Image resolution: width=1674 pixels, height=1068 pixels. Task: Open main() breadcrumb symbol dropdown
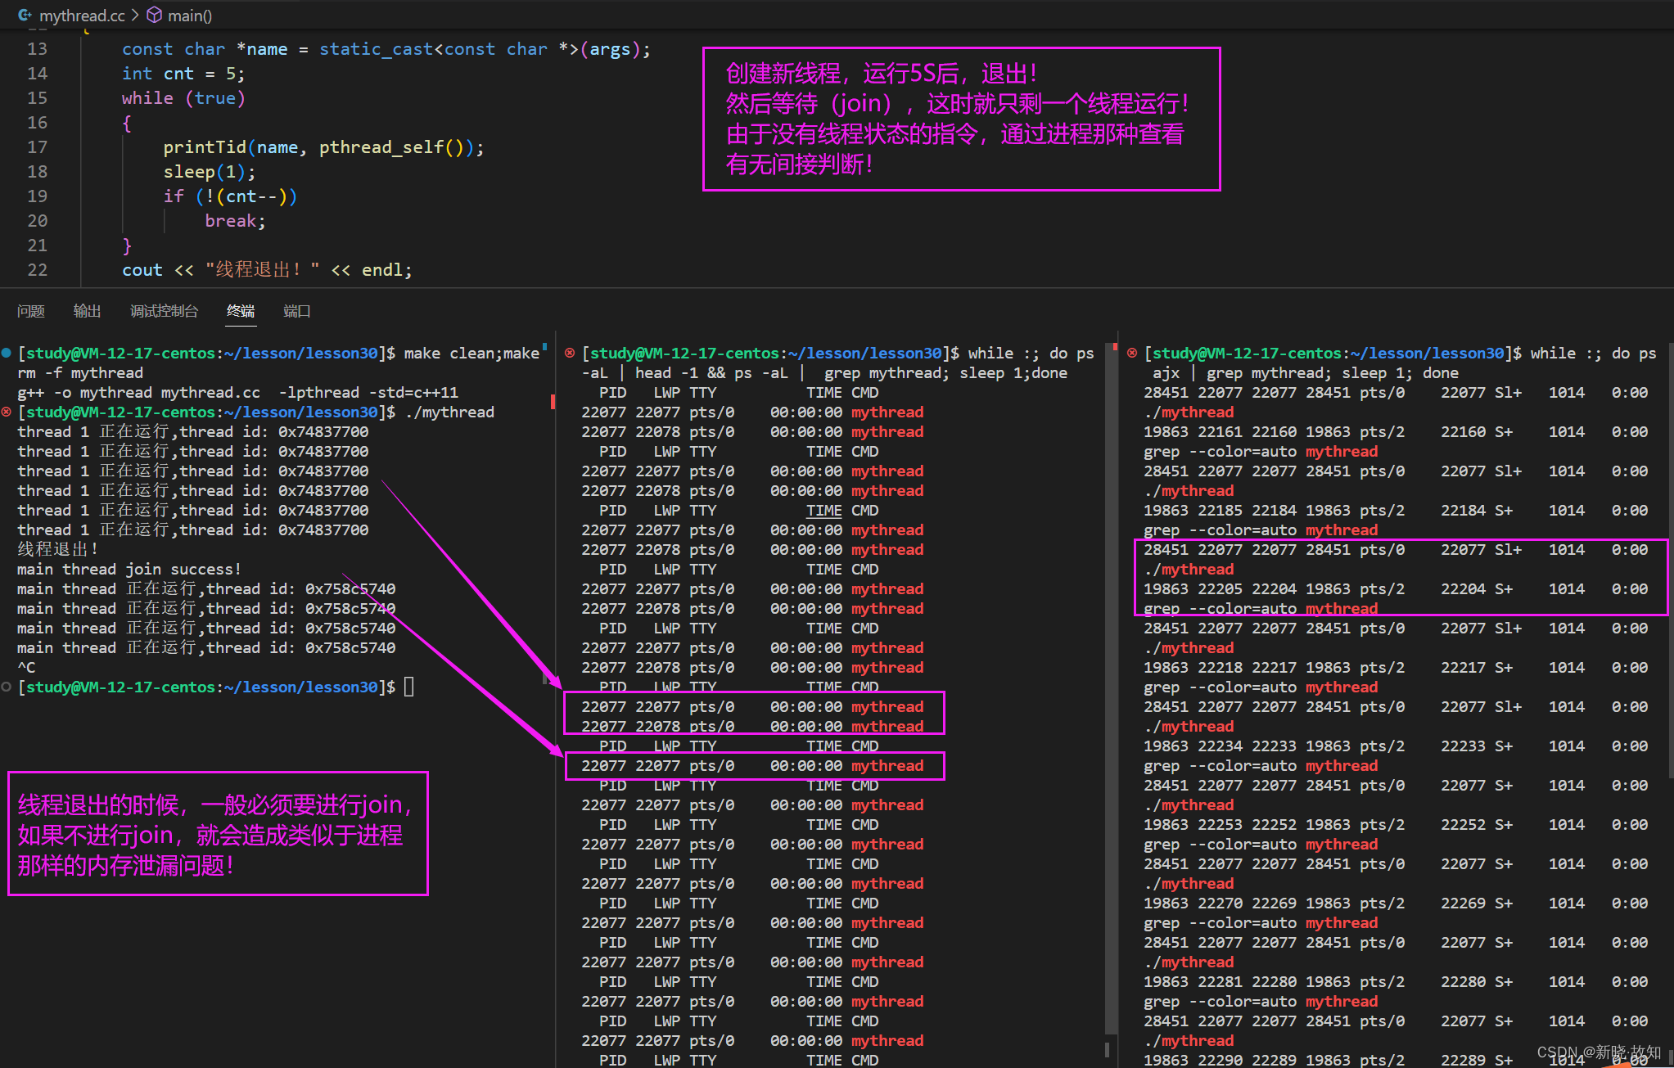point(190,15)
